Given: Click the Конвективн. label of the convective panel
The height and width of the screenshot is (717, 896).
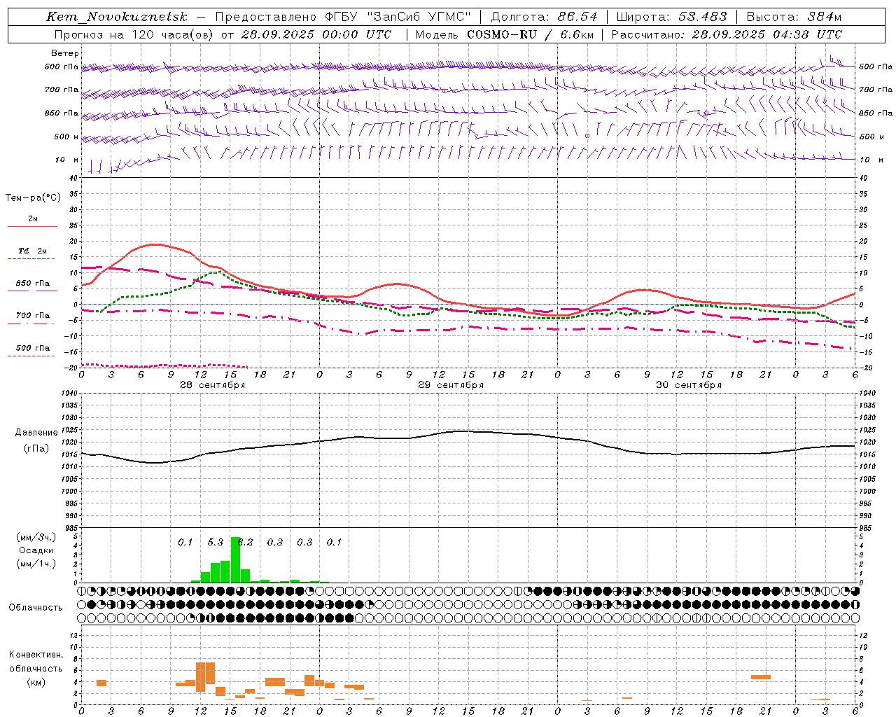Looking at the screenshot, I should (x=36, y=655).
